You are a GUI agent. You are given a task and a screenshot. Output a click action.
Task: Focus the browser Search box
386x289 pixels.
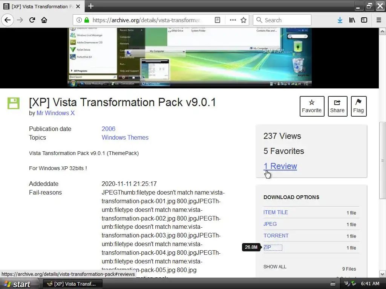click(x=282, y=20)
